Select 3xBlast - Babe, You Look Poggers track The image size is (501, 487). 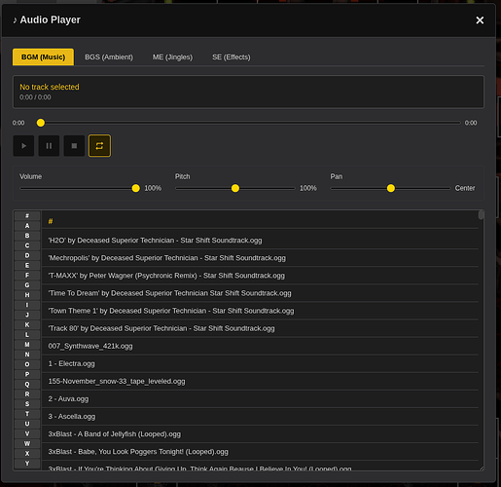point(260,452)
